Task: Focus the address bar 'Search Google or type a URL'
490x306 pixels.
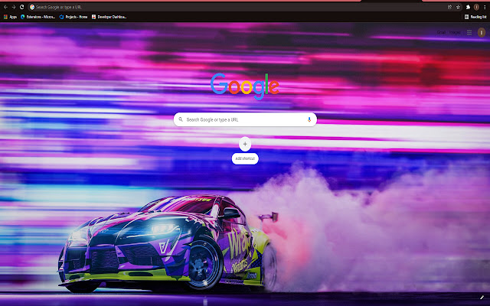Action: 237,7
